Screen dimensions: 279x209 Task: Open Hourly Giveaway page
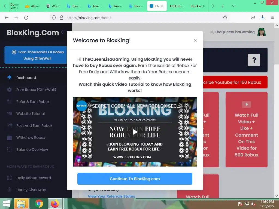click(31, 190)
